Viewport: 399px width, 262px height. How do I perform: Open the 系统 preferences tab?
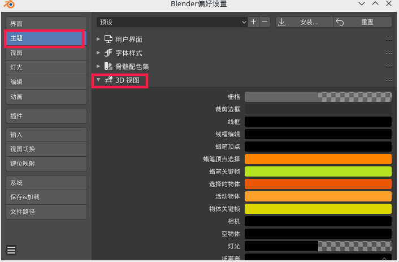(46, 183)
